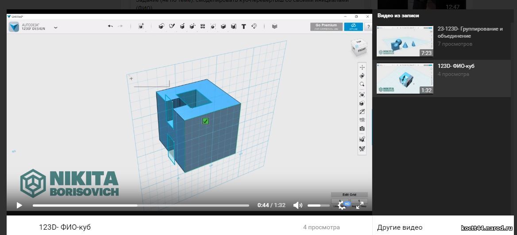Select the Pan navigation tool
This screenshot has height=235, width=517.
pyautogui.click(x=362, y=67)
